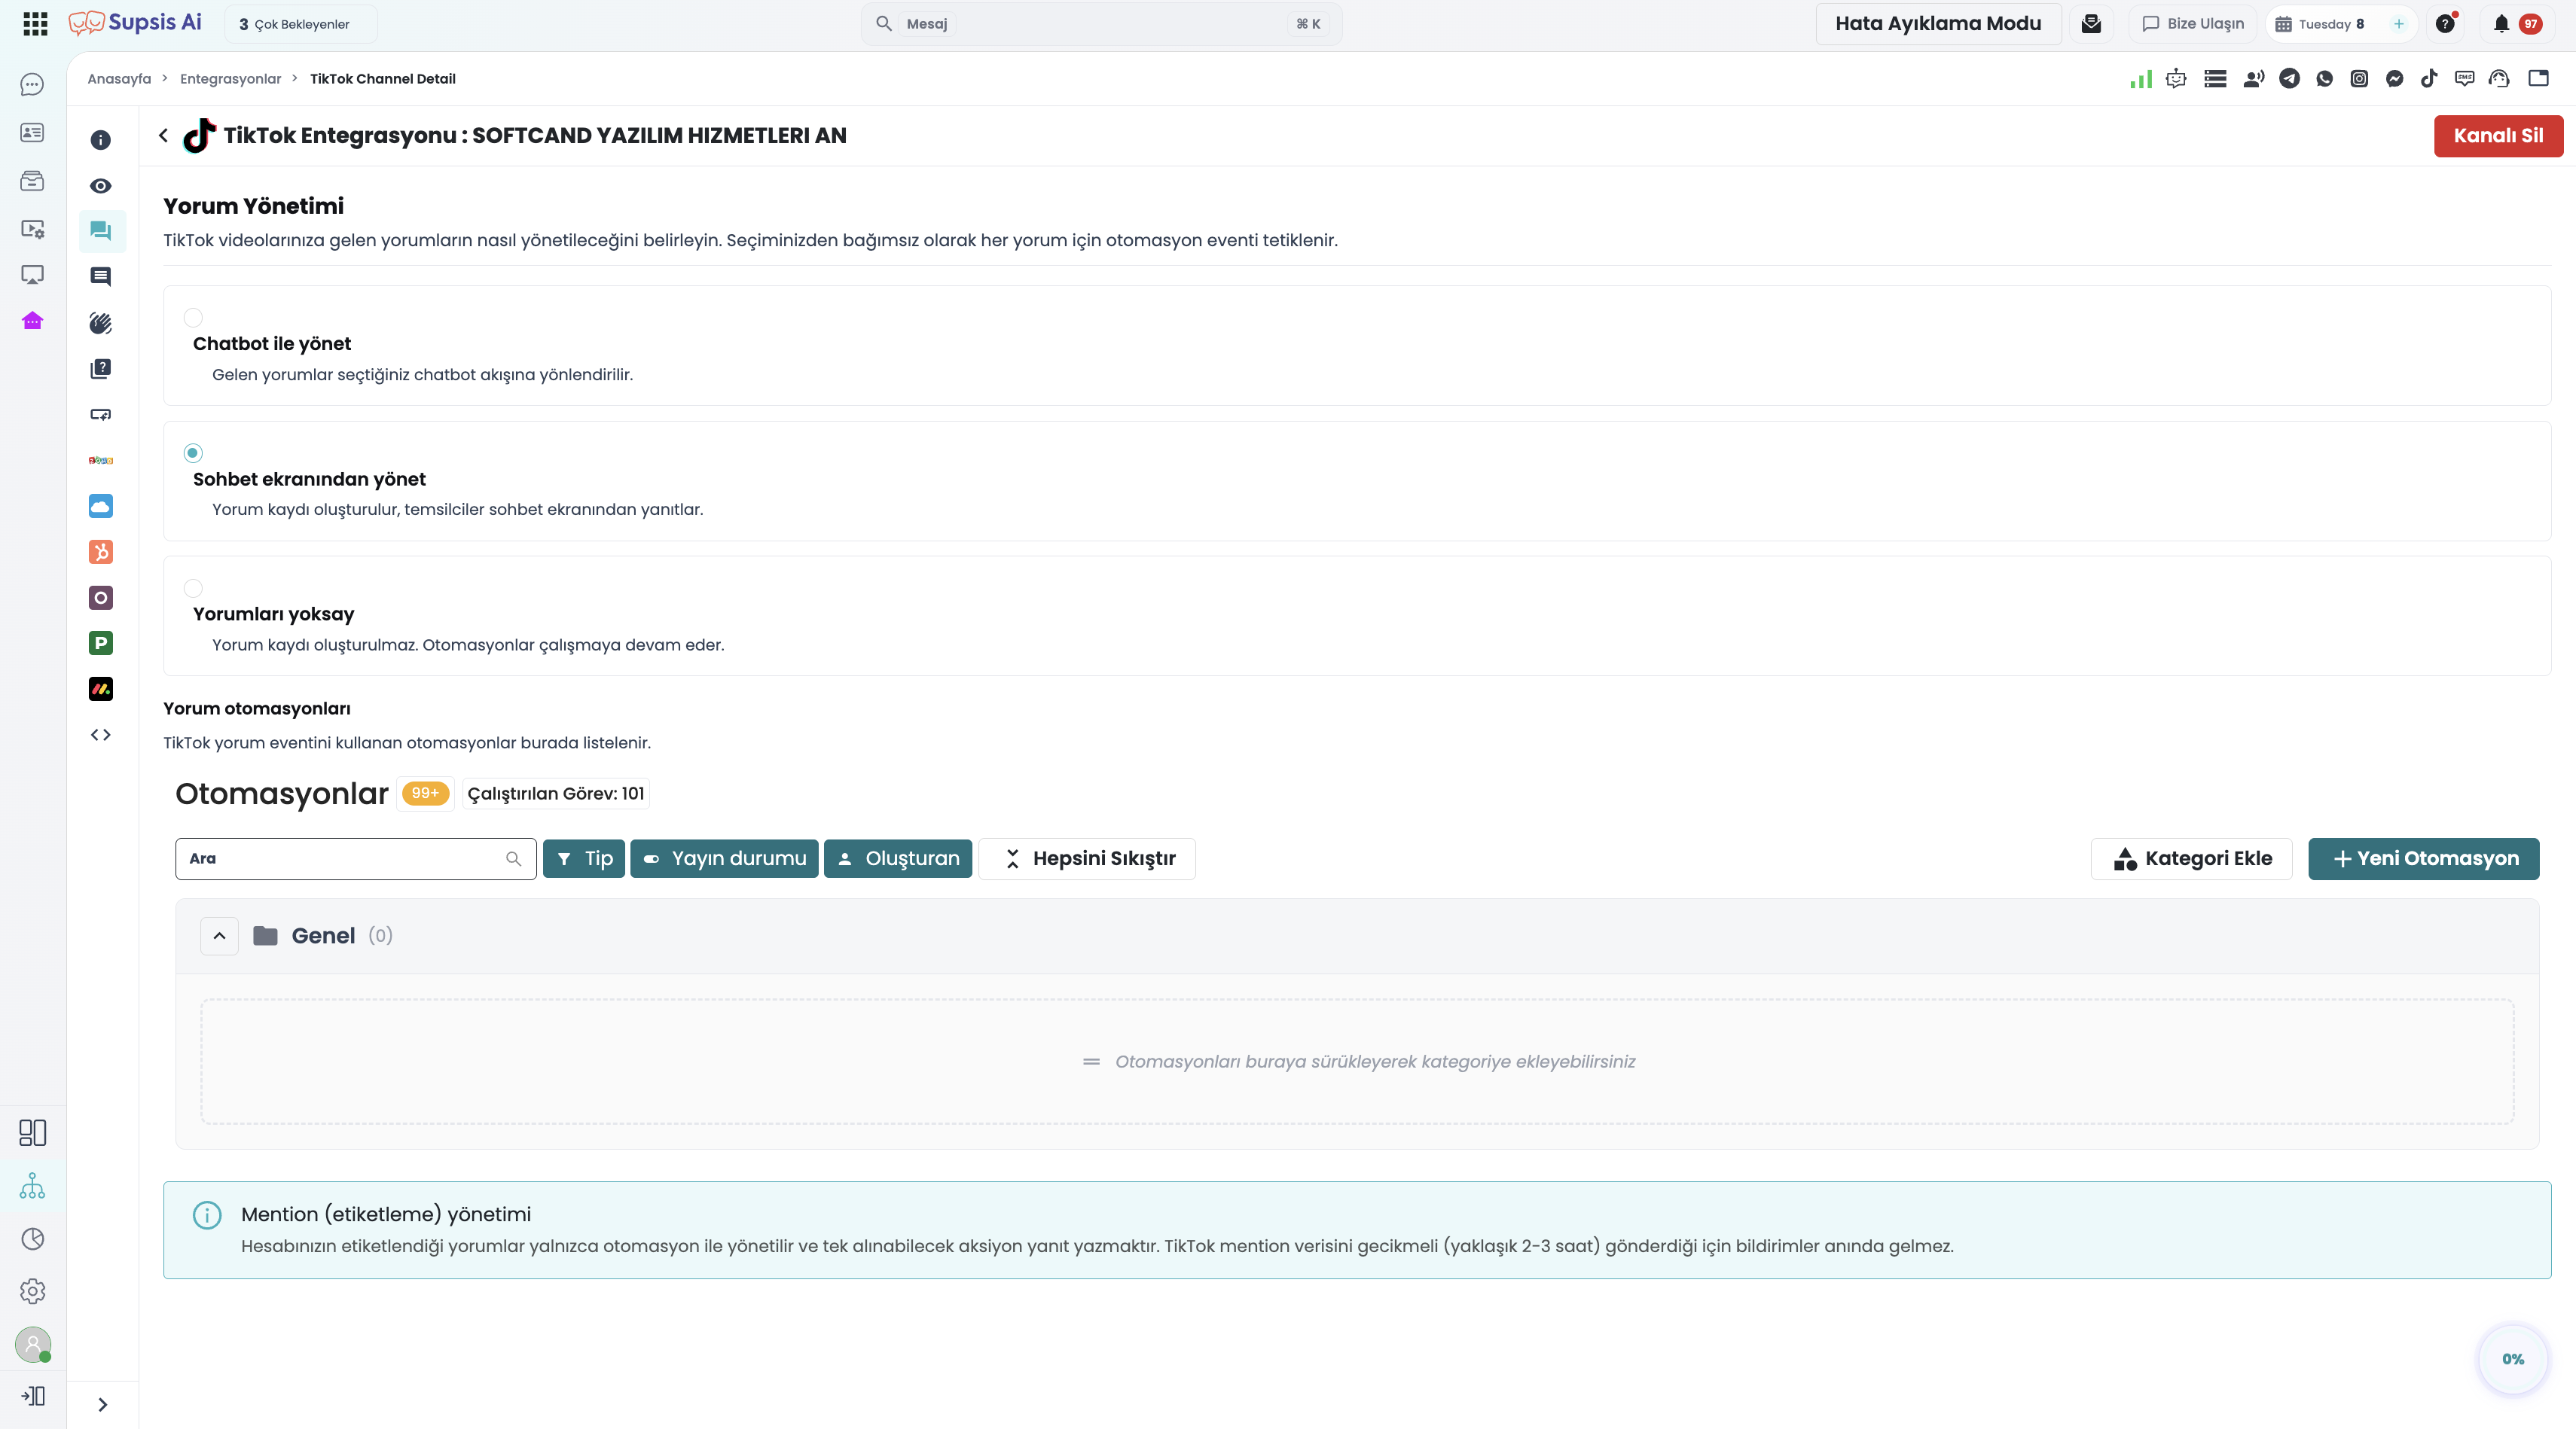Viewport: 2576px width, 1429px height.
Task: Click the green signal bars icon
Action: click(x=2141, y=79)
